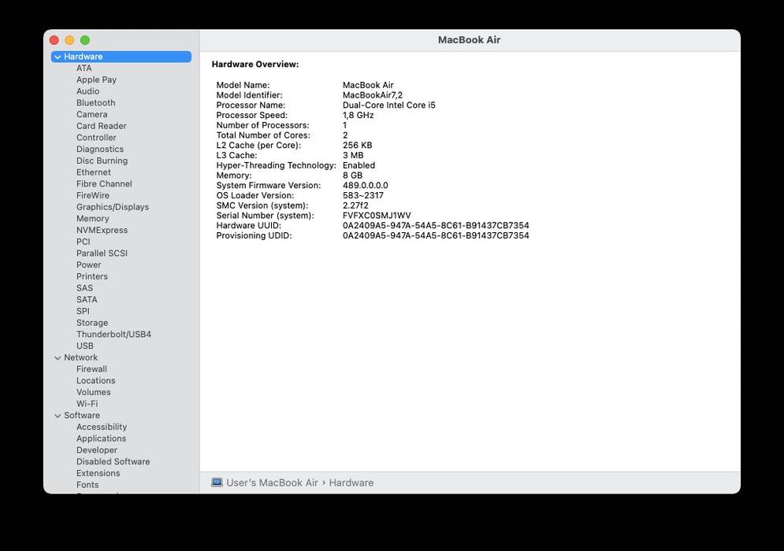Open the Card Reader entry
The width and height of the screenshot is (784, 551).
coord(101,126)
